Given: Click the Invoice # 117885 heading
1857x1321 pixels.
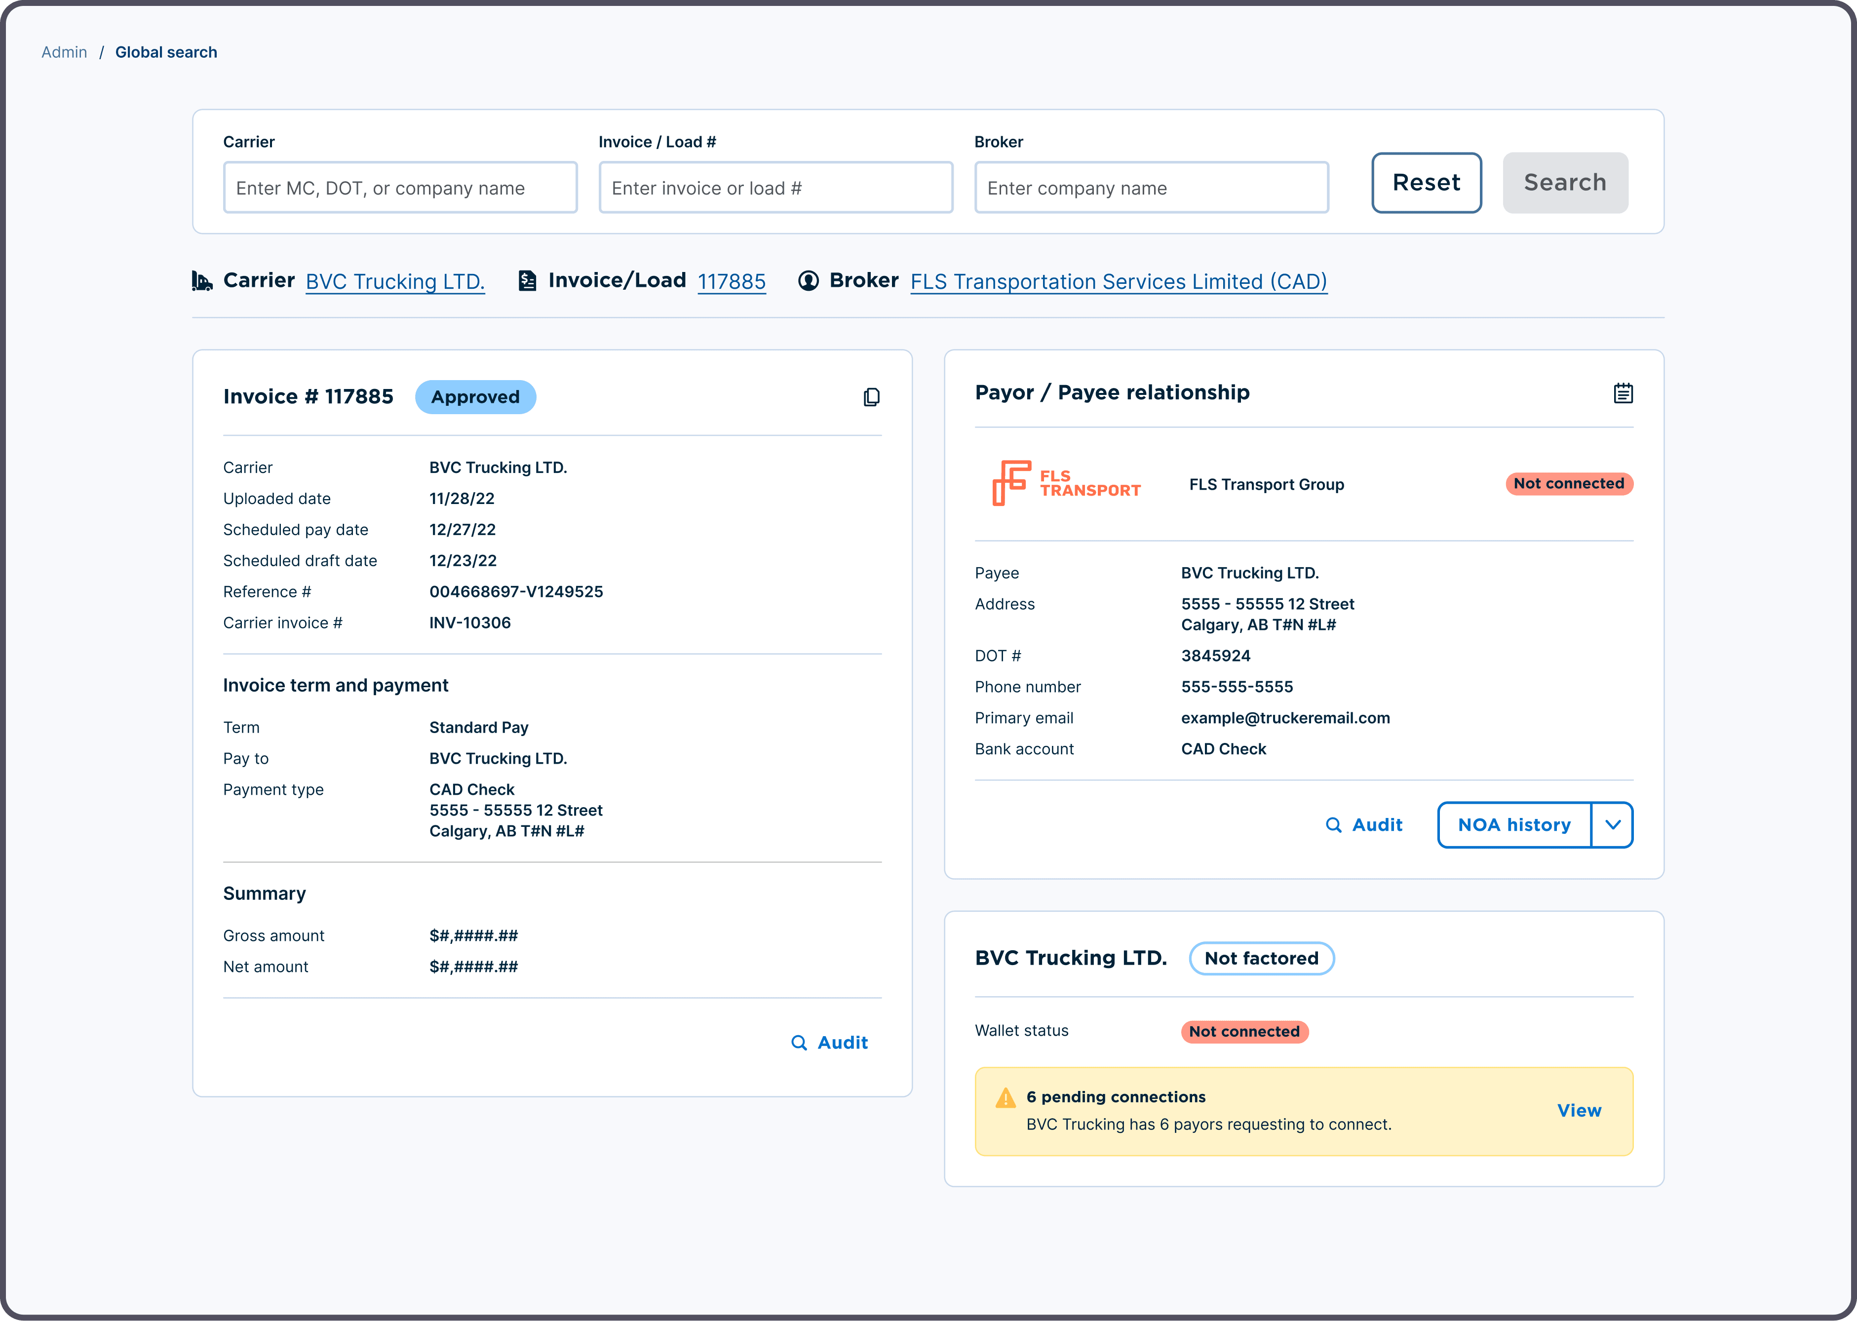Looking at the screenshot, I should 309,397.
